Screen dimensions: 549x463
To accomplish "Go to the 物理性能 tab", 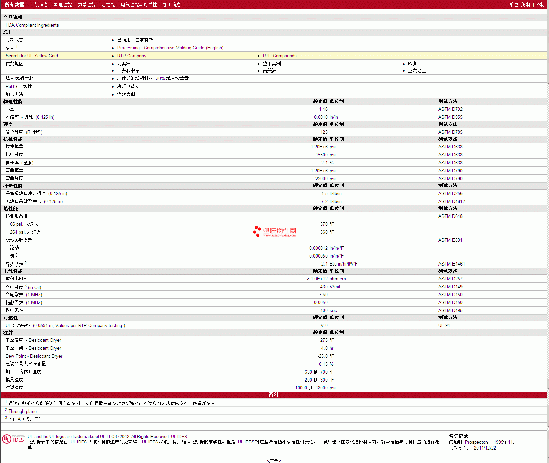I will click(63, 4).
